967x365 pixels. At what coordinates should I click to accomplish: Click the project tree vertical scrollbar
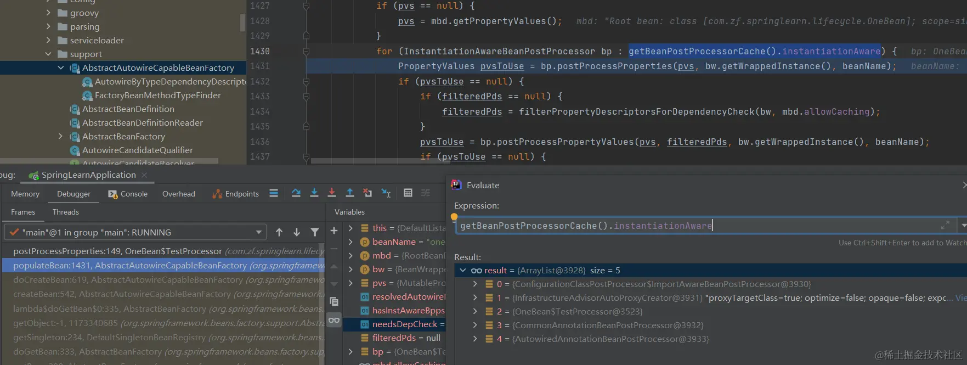(242, 22)
